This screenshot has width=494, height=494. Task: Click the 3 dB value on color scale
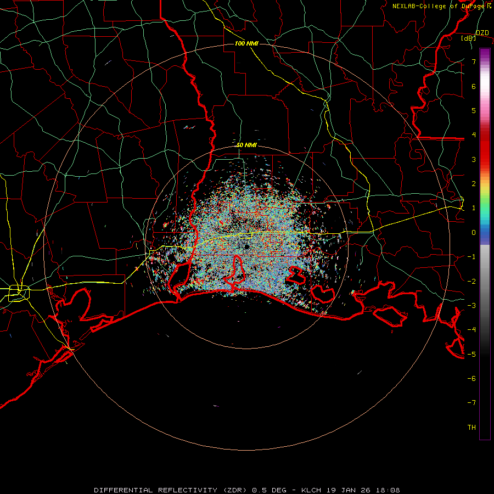coord(474,159)
